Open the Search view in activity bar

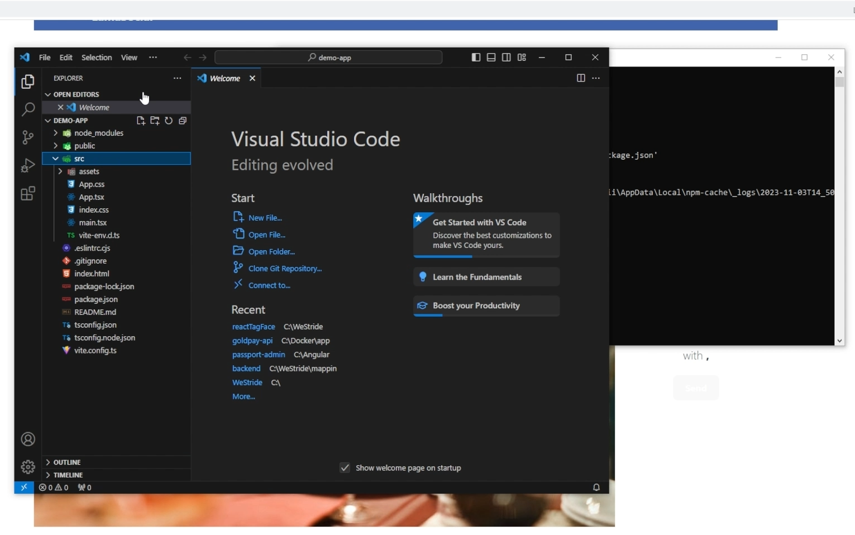pos(27,109)
